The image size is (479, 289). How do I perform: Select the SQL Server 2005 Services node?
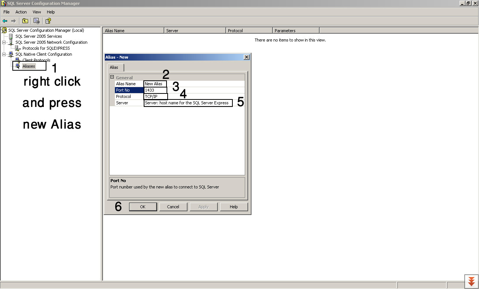click(39, 36)
